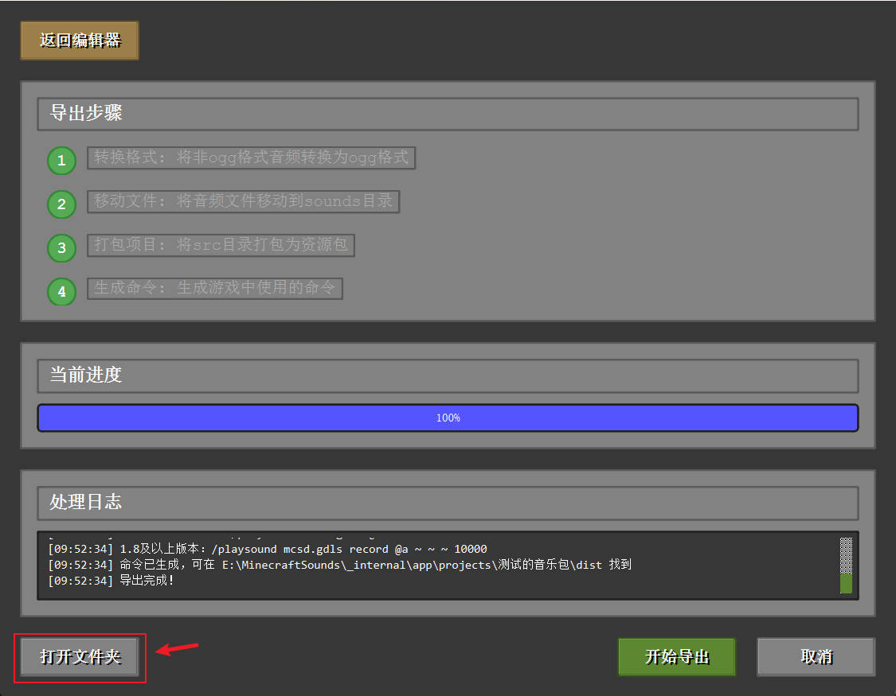Click the log line showing dist path

[339, 565]
